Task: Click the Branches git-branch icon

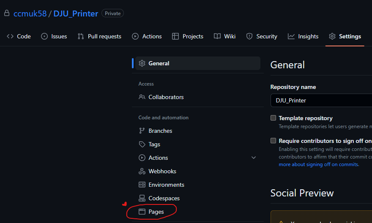Action: pos(142,131)
